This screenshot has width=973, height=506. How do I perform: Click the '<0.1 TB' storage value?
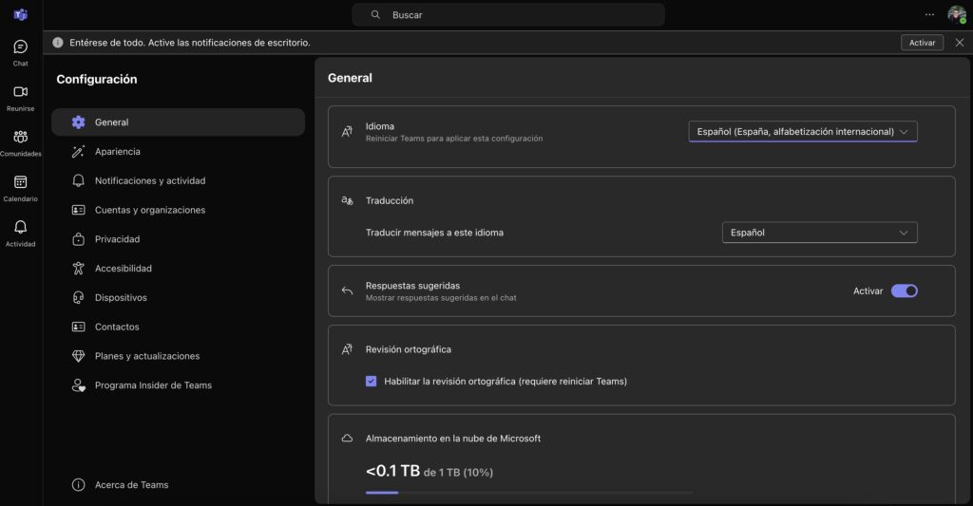pyautogui.click(x=392, y=471)
